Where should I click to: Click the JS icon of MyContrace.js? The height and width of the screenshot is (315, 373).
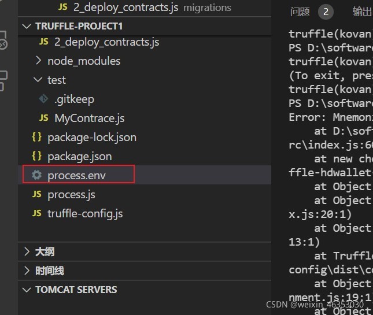click(44, 118)
